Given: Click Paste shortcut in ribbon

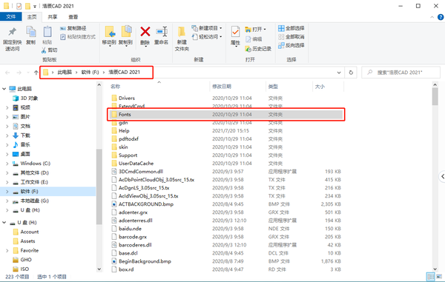Looking at the screenshot, I should 78,37.
